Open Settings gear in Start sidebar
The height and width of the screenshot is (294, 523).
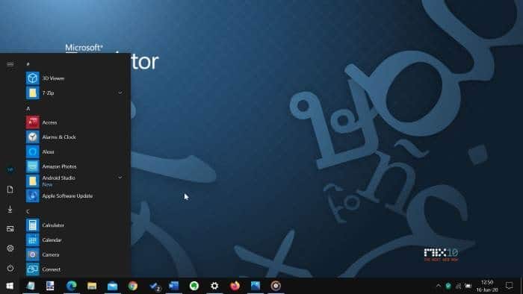(x=10, y=248)
